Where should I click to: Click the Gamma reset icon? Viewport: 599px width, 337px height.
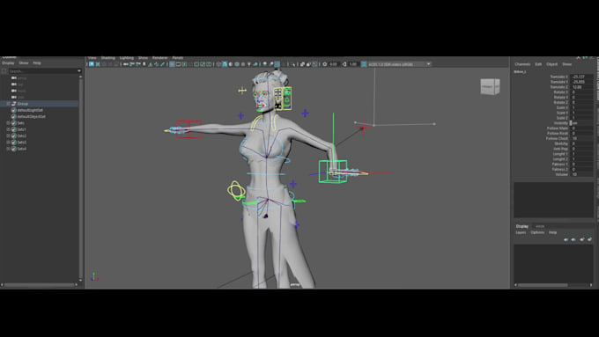pos(344,64)
